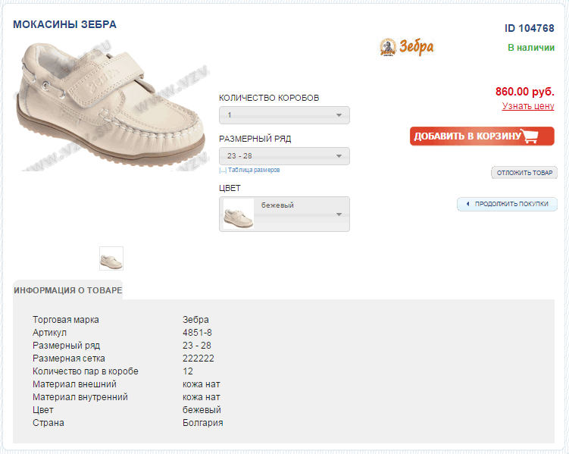Click the Зебра brand logo
This screenshot has width=569, height=454.
(x=406, y=47)
